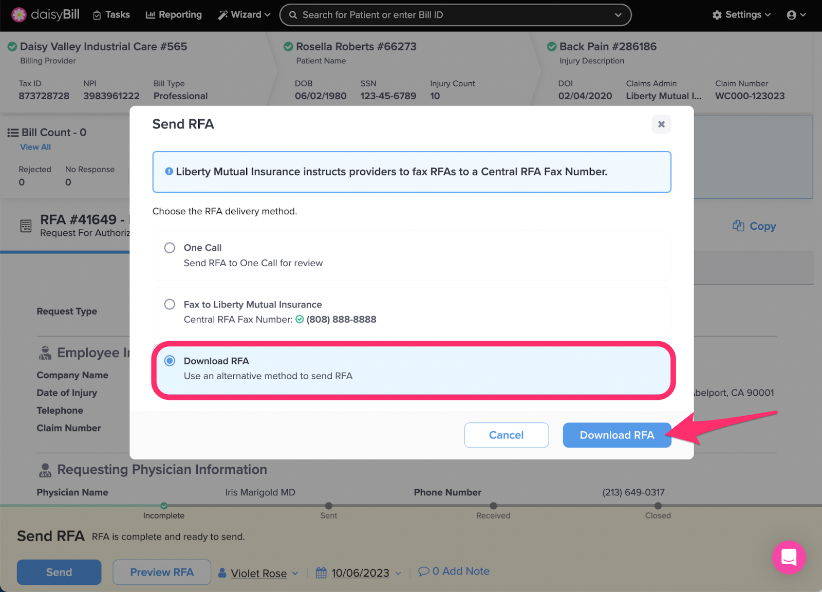Click the calendar icon next to 10/06/2023

click(321, 572)
